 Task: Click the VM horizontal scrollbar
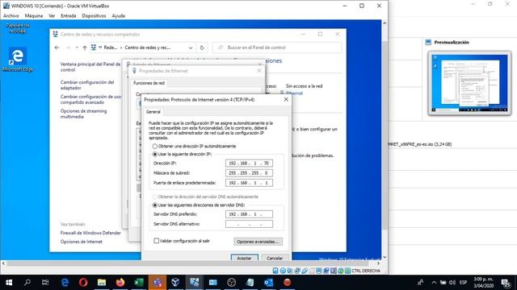pyautogui.click(x=187, y=263)
